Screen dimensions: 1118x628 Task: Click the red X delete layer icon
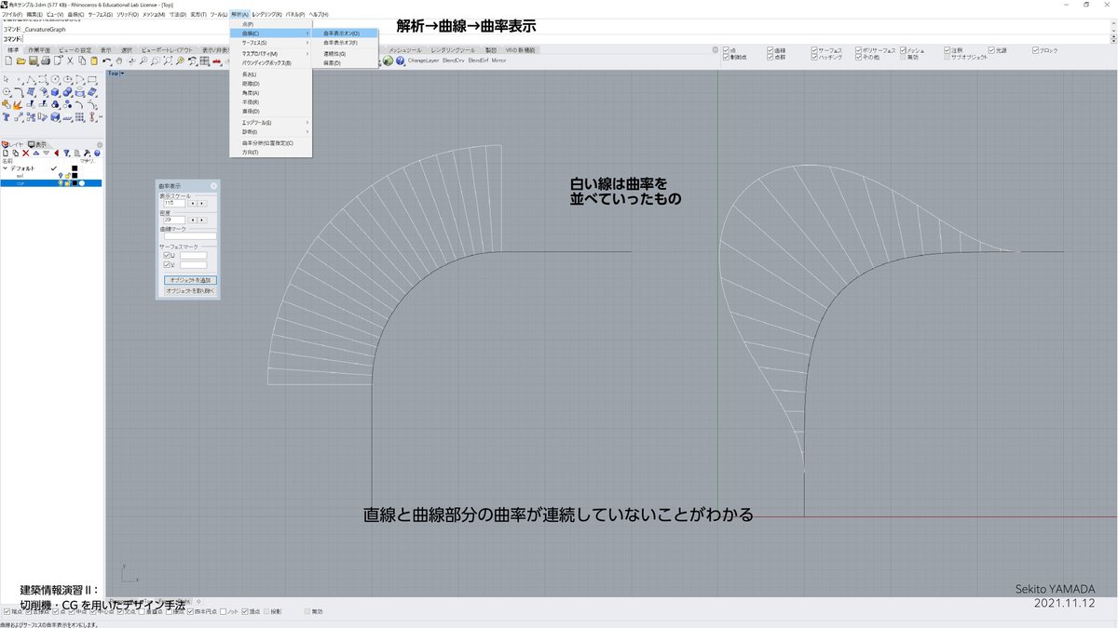tap(26, 153)
